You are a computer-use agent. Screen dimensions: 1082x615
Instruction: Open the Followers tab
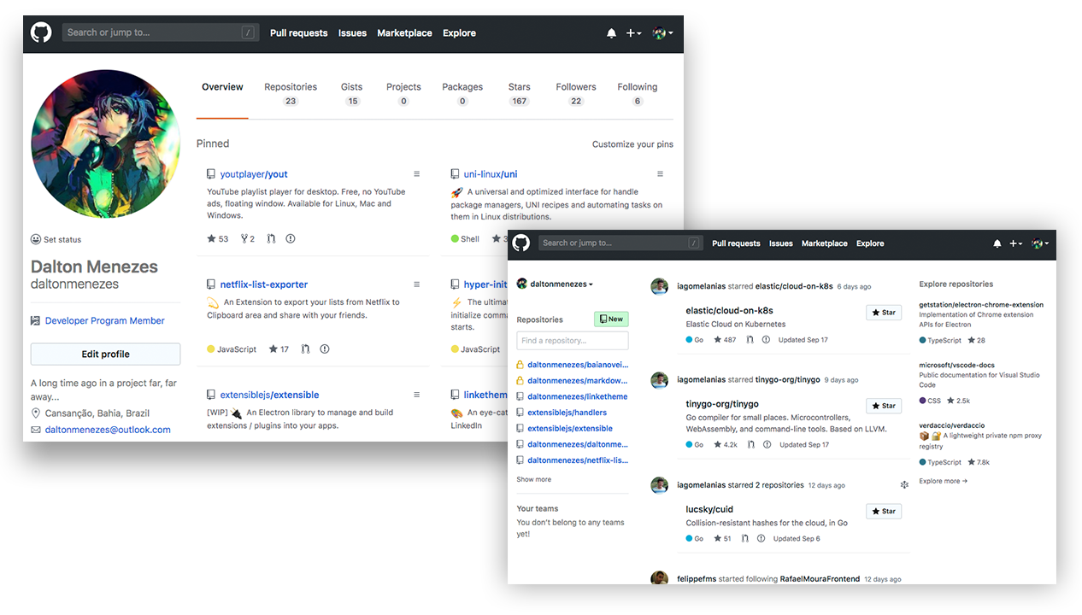pyautogui.click(x=576, y=94)
